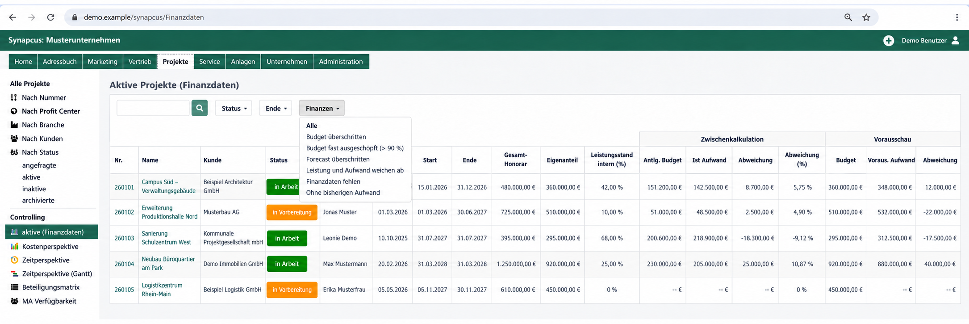Reload the page in the browser
969x324 pixels.
pyautogui.click(x=50, y=17)
